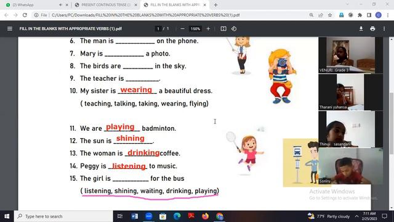Go forward in browser history

(15, 15)
